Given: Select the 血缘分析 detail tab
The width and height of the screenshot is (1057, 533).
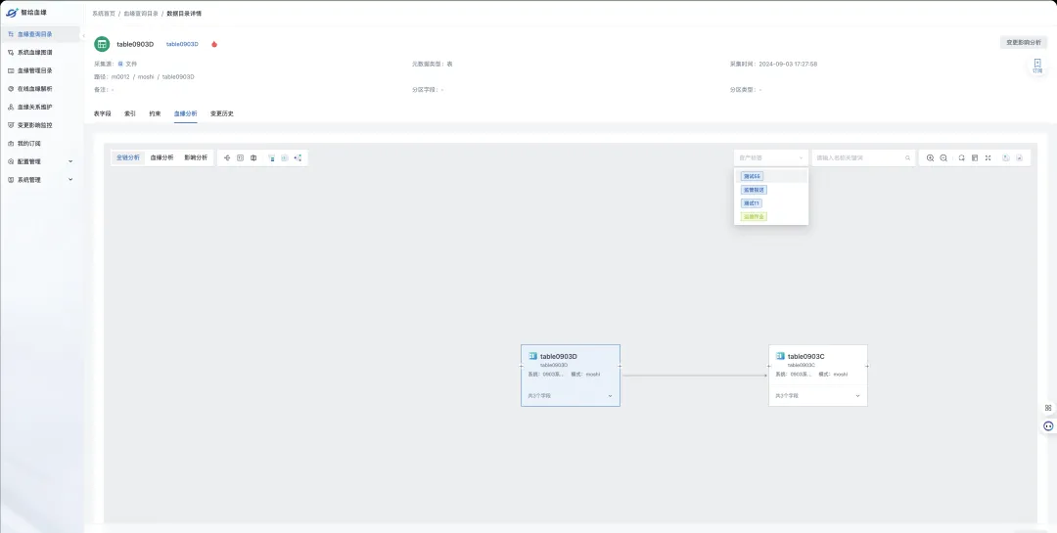Looking at the screenshot, I should tap(185, 113).
